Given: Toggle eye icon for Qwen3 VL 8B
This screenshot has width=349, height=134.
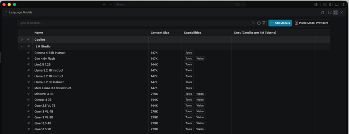Looking at the screenshot, I should coord(29,117).
